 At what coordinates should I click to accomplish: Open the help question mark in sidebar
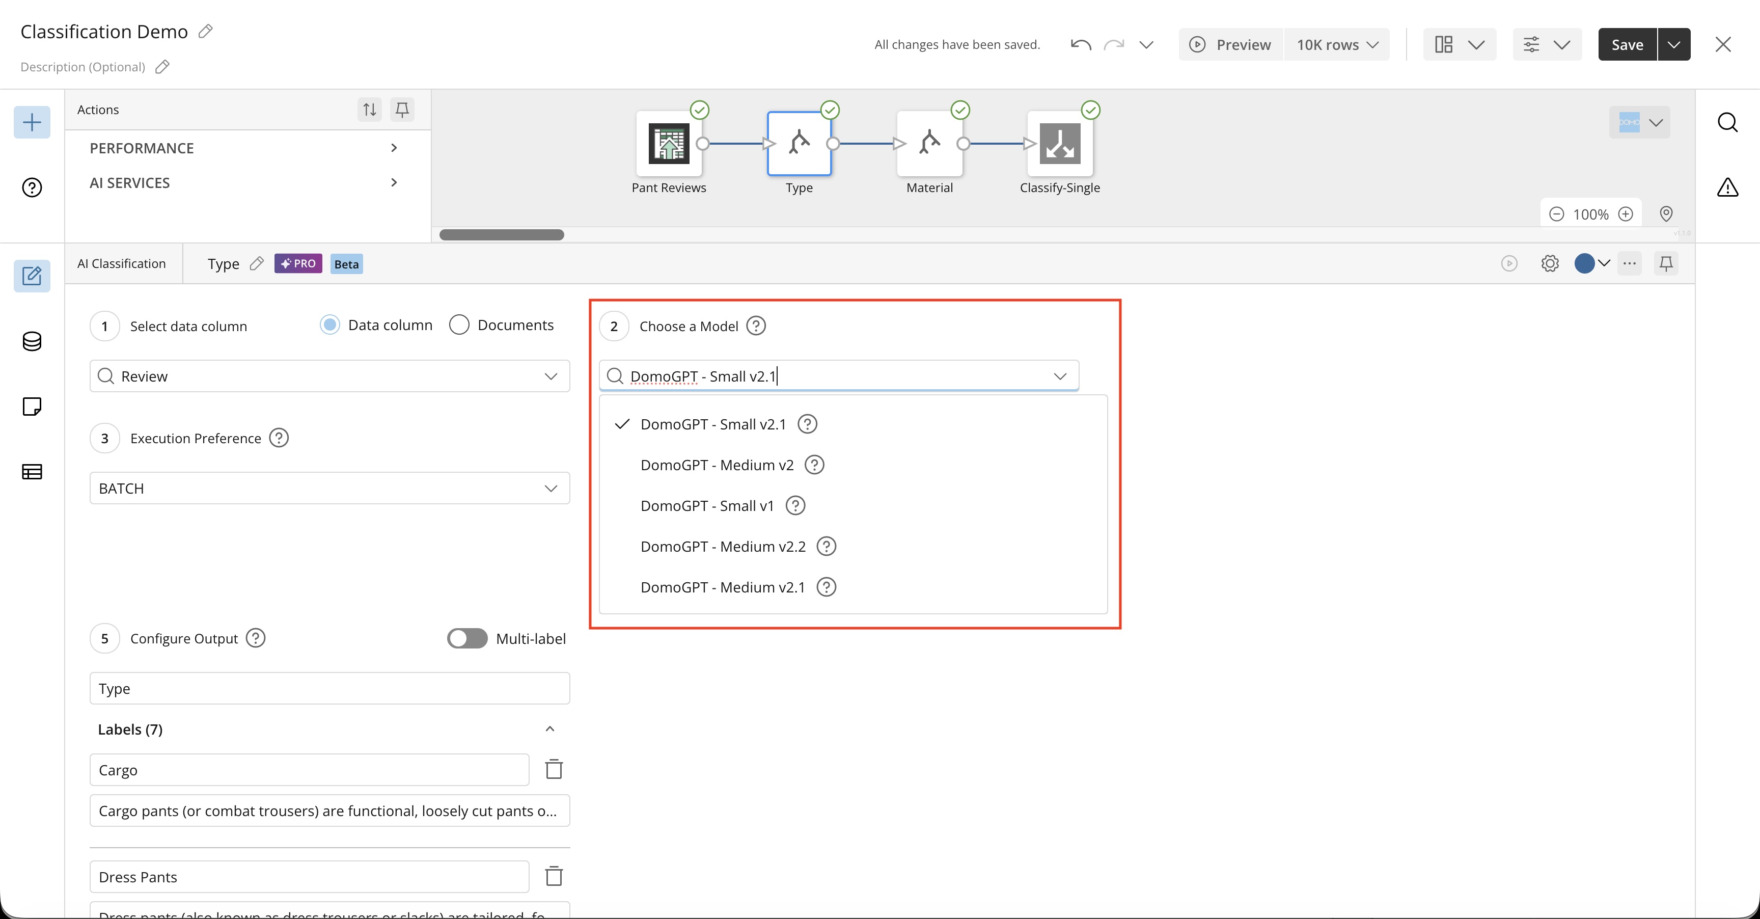click(x=32, y=187)
